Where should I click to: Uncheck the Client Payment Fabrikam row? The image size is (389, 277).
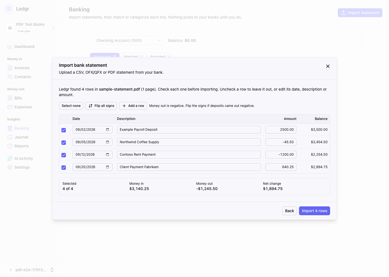(64, 168)
